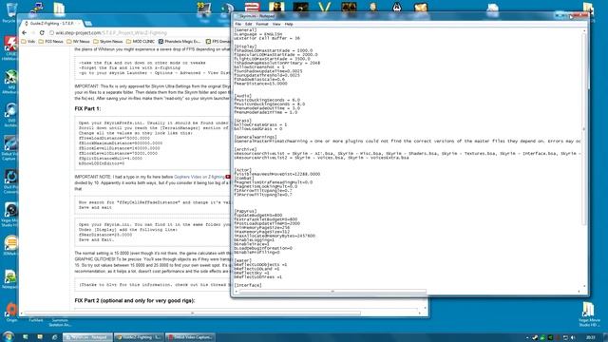This screenshot has width=608, height=342.
Task: Click the Chrome page horizontal scrollbar
Action: point(193,313)
